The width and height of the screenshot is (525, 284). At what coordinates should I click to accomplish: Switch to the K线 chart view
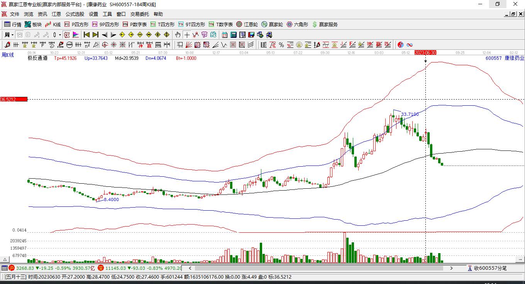point(53,24)
